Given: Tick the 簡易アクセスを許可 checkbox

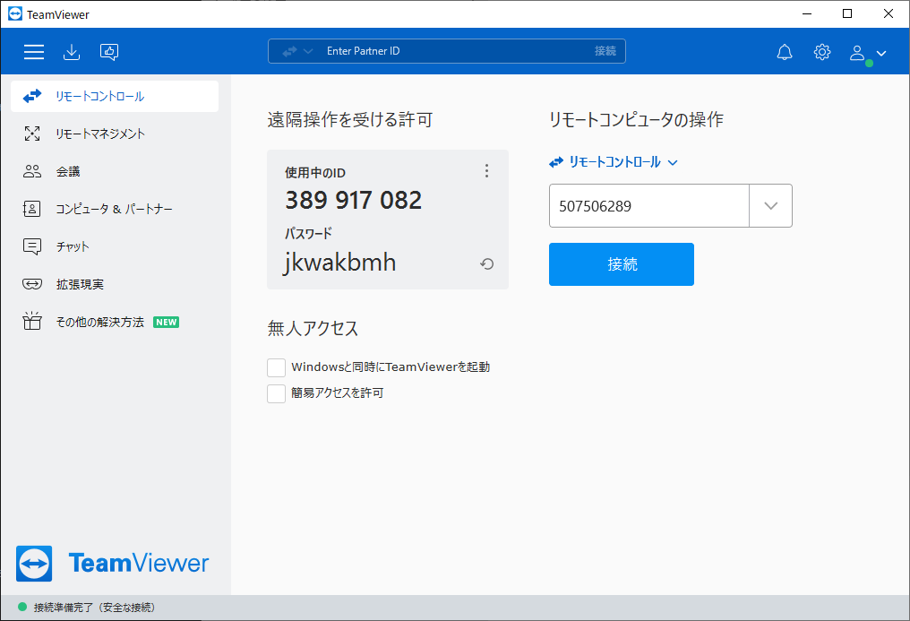Looking at the screenshot, I should tap(277, 393).
